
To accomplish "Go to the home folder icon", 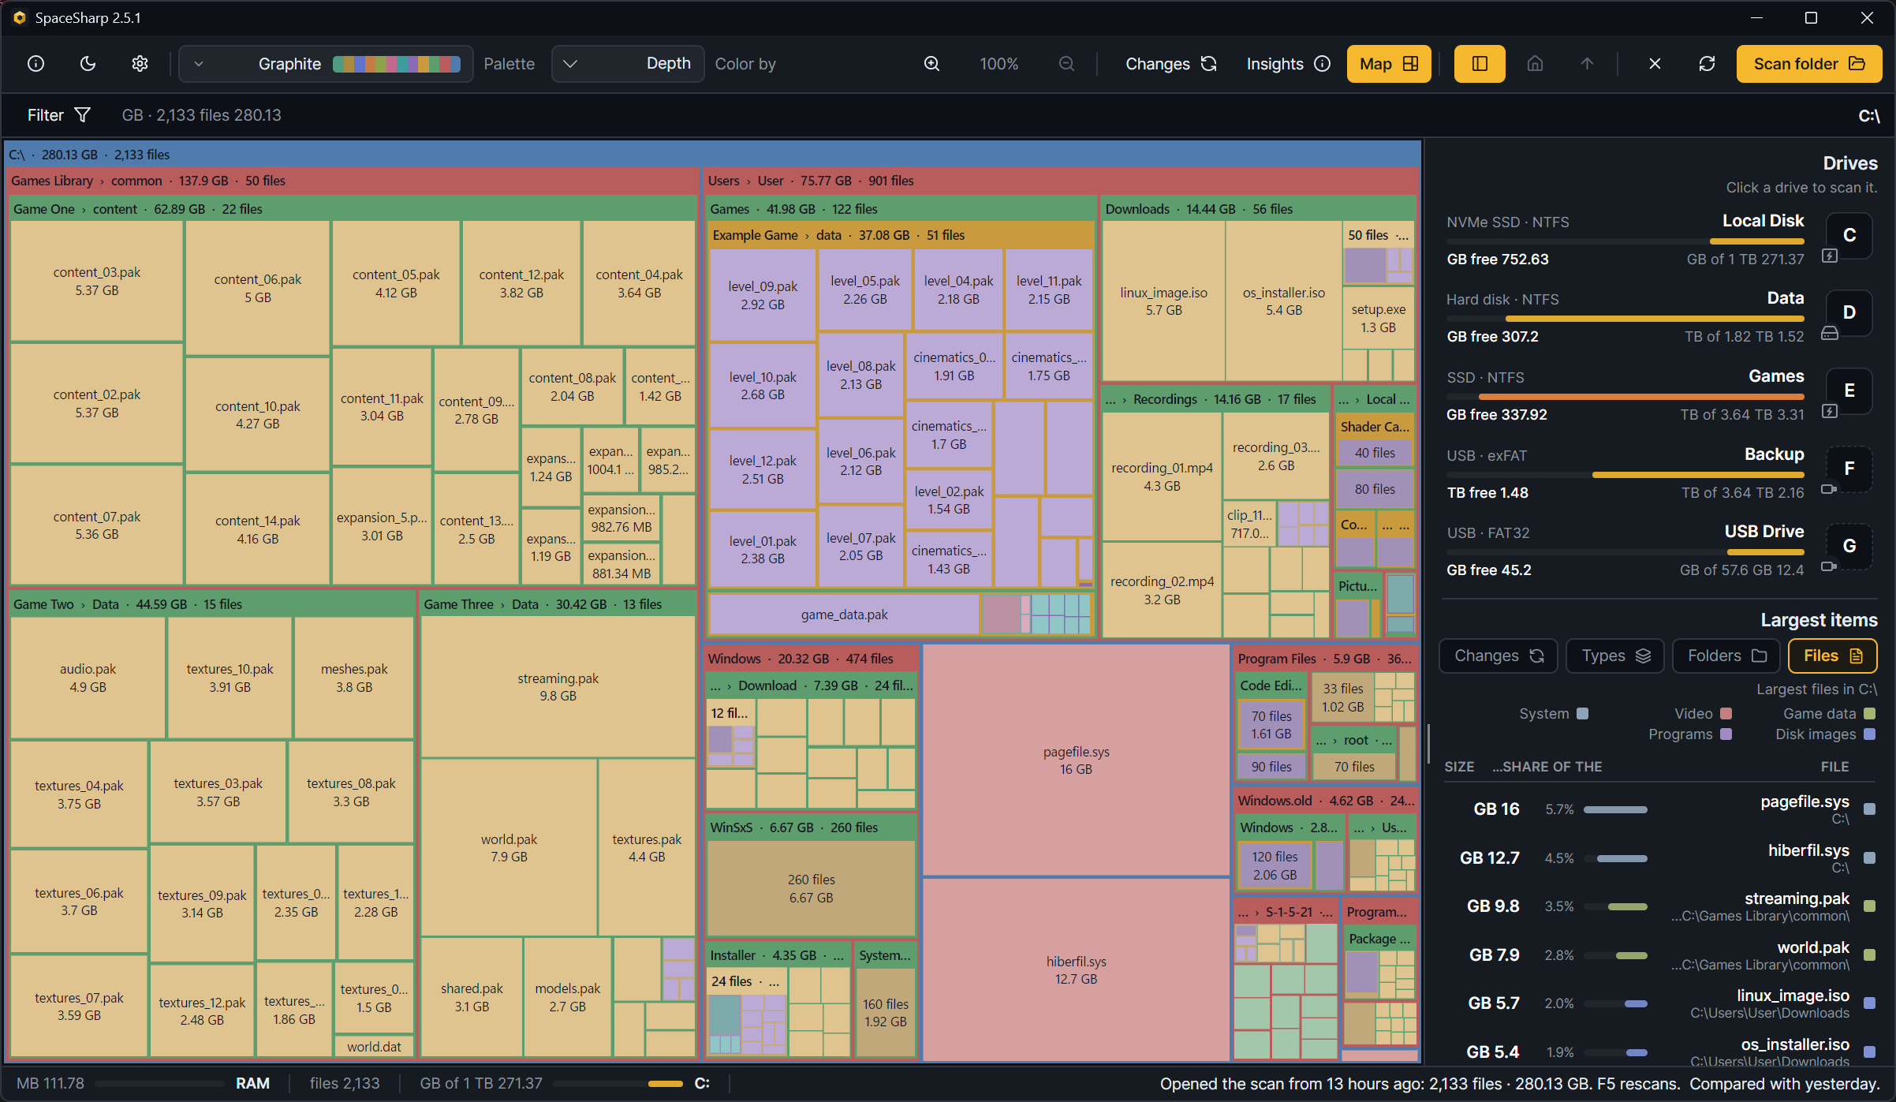I will click(1535, 64).
